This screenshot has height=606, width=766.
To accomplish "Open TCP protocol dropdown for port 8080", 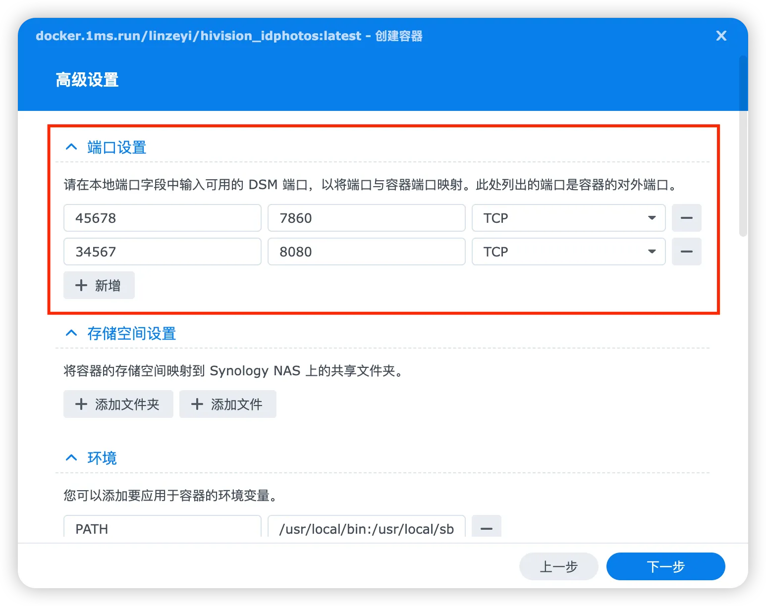I will tap(569, 252).
